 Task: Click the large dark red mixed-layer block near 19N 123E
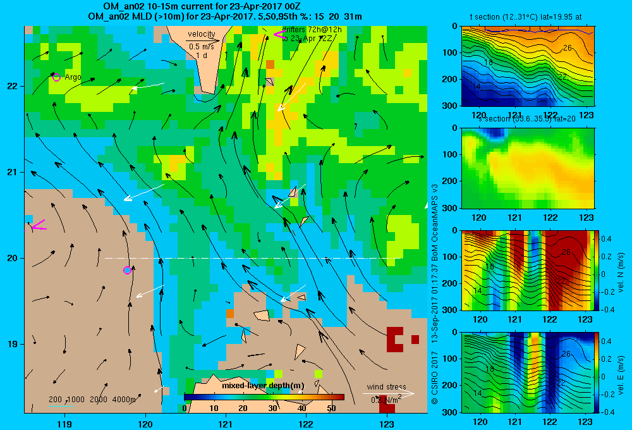coord(395,339)
